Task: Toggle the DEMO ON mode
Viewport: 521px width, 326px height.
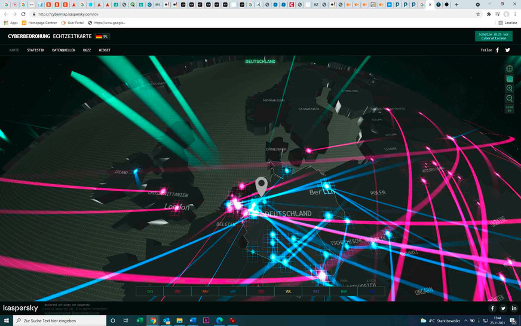Action: click(509, 109)
